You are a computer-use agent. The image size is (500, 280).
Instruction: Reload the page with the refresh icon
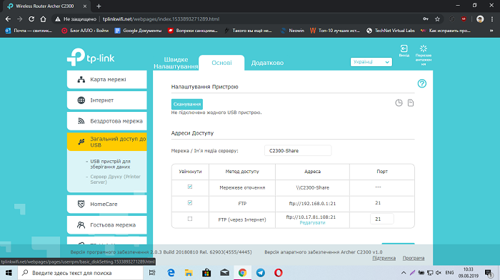pyautogui.click(x=31, y=19)
